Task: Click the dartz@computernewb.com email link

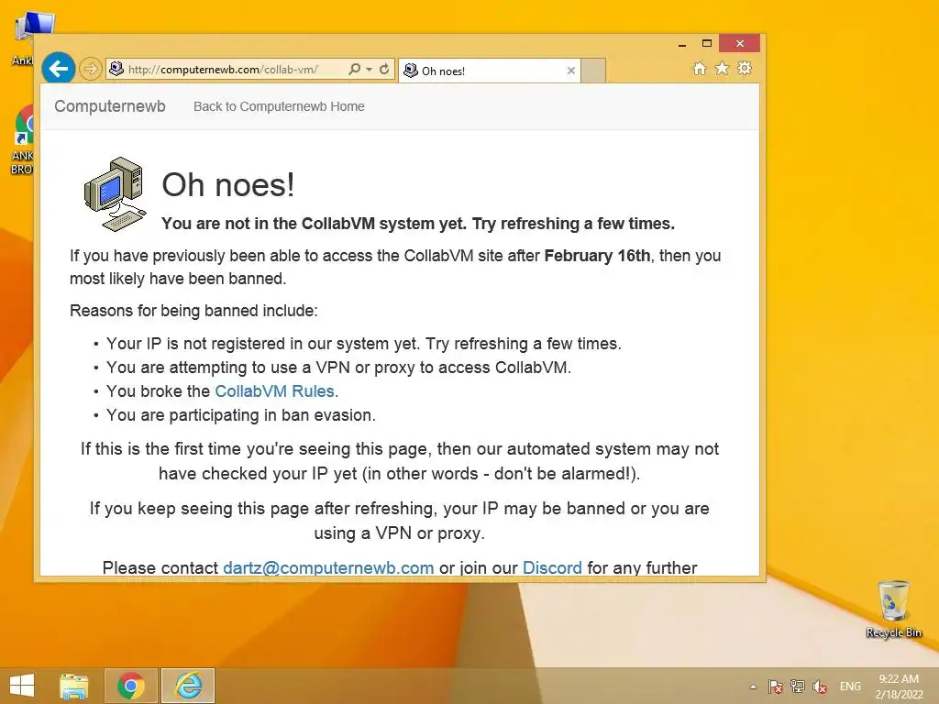Action: [x=328, y=567]
